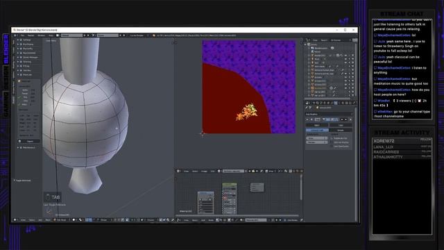This screenshot has height=250, width=444.
Task: Select the Default screen layout field
Action: coord(71,35)
